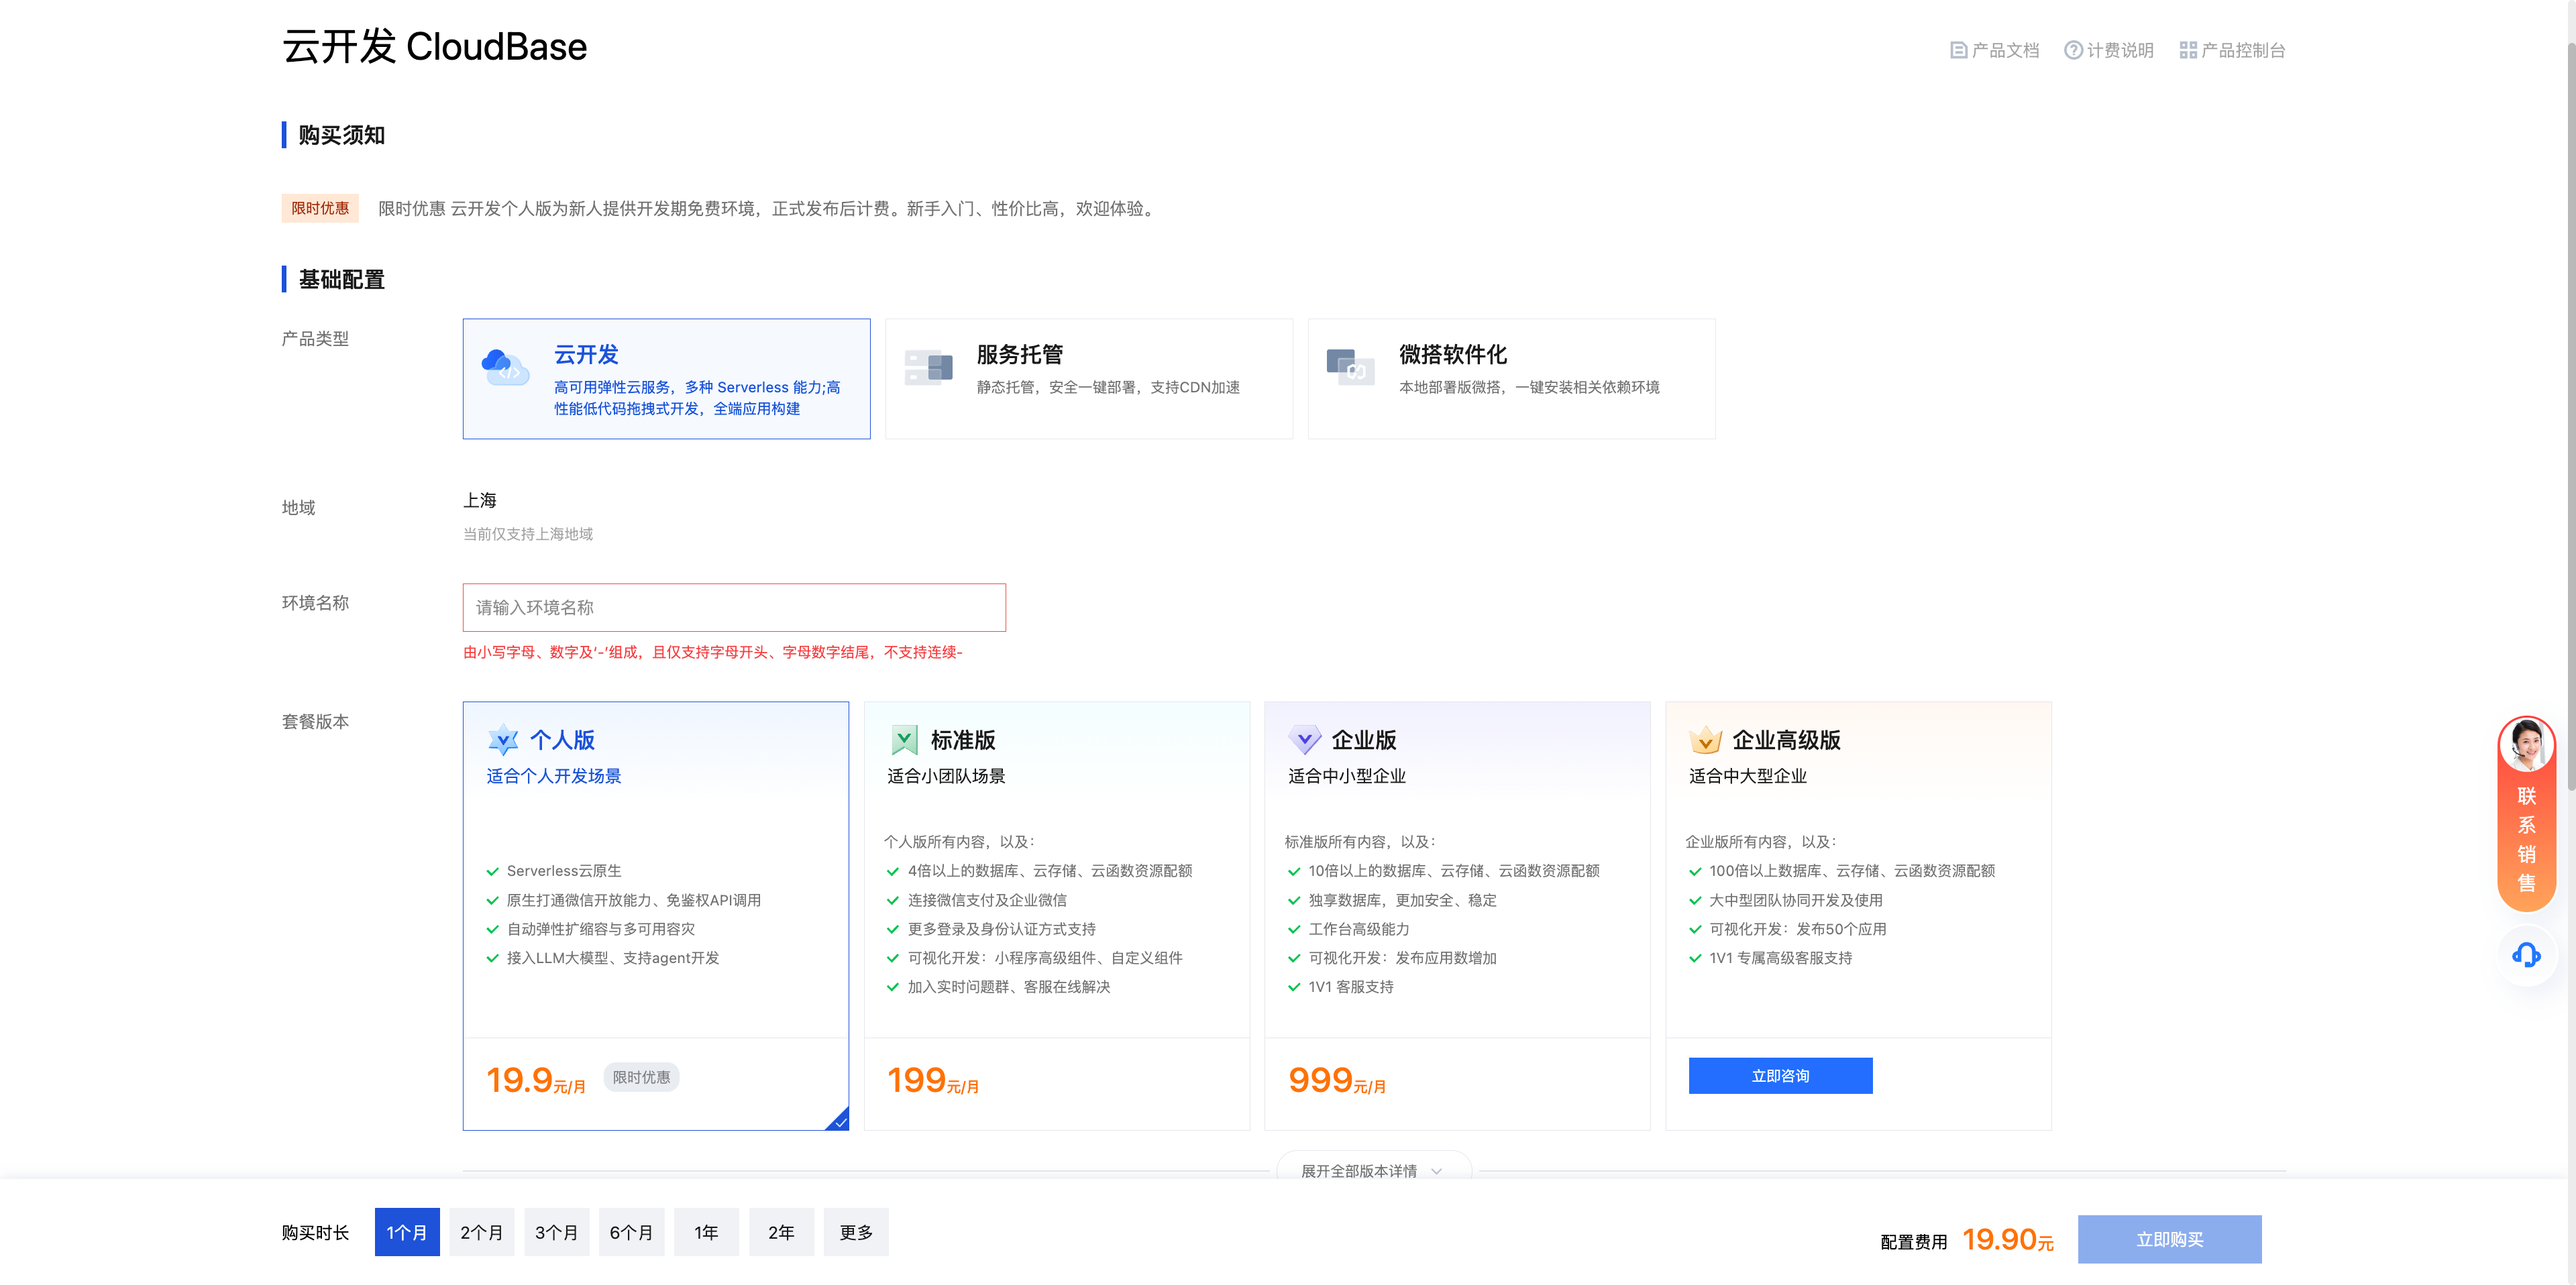Click the 上海 region value

(x=480, y=500)
